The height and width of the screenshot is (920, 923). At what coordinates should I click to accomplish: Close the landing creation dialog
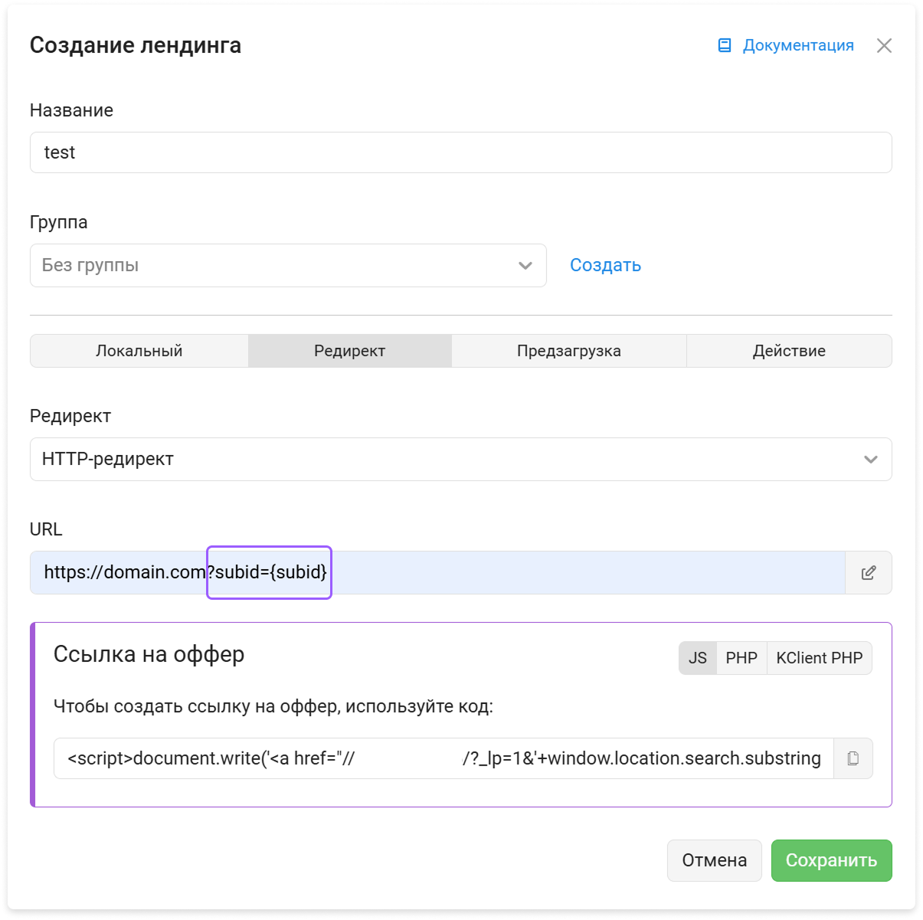pyautogui.click(x=884, y=46)
